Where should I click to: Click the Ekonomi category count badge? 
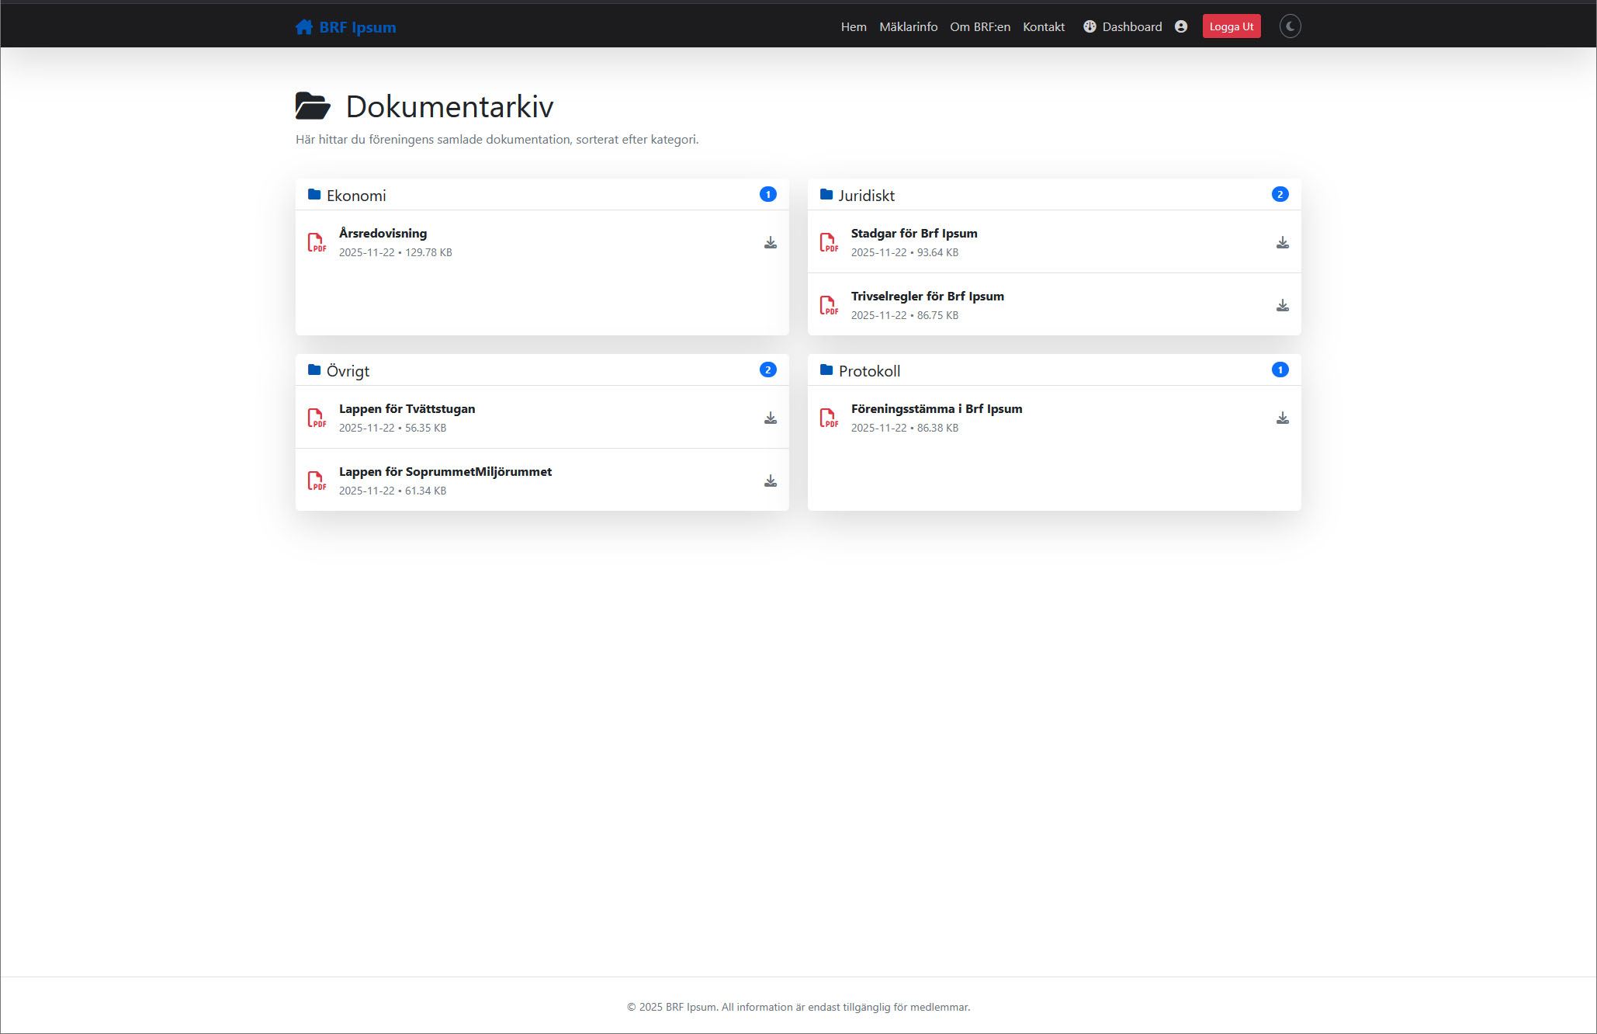[767, 195]
